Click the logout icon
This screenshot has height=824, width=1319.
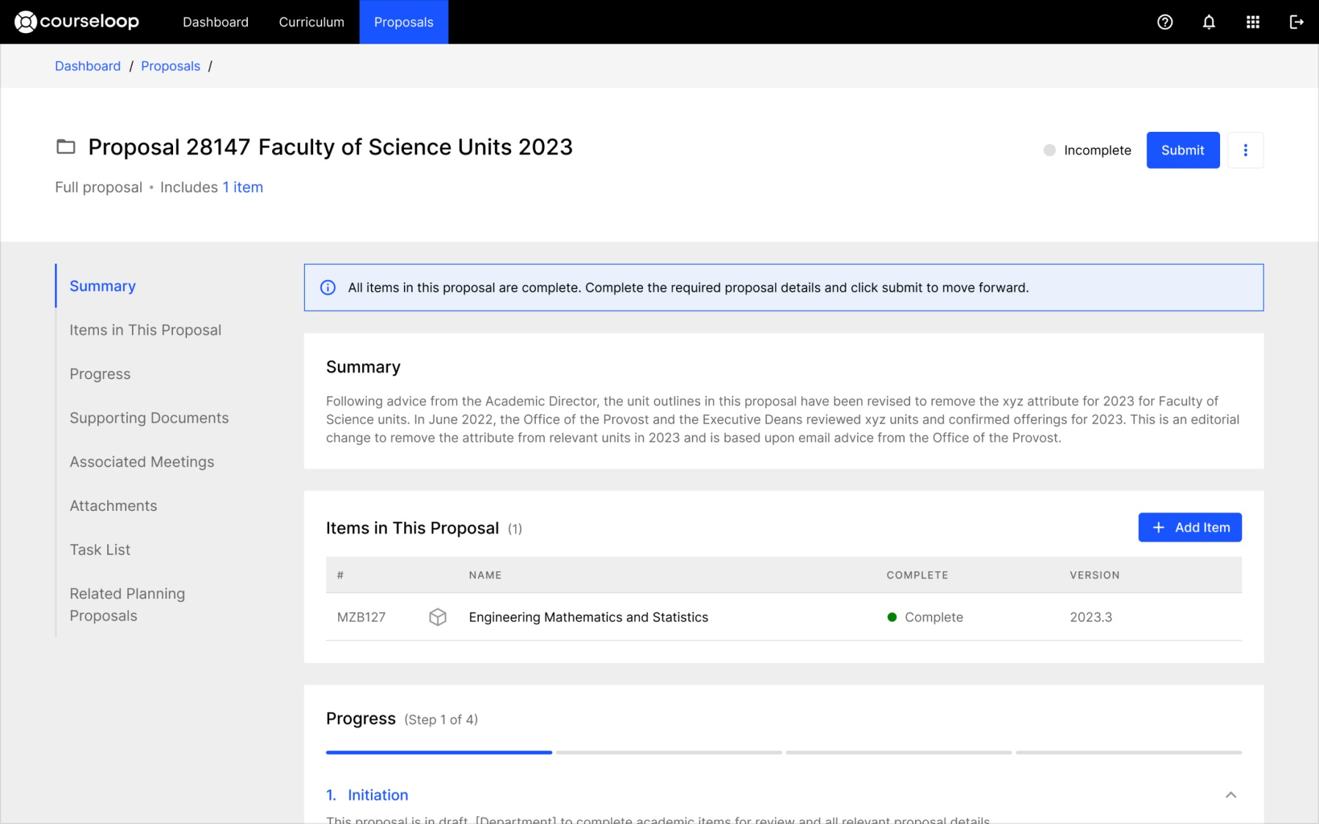pos(1296,22)
